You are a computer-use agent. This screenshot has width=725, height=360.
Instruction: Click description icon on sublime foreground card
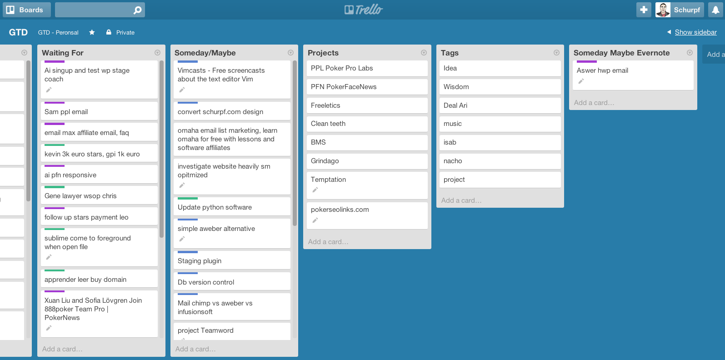click(49, 257)
